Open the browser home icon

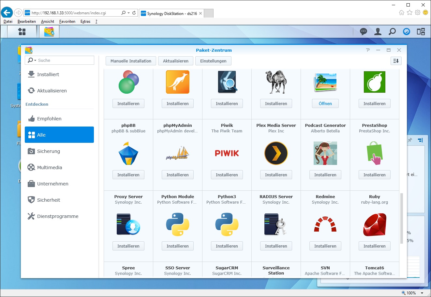pyautogui.click(x=402, y=12)
